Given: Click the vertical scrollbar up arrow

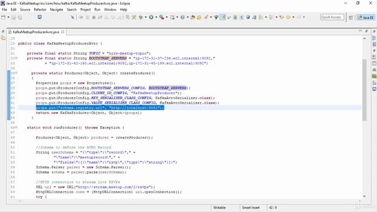Looking at the screenshot, I should pyautogui.click(x=365, y=38).
